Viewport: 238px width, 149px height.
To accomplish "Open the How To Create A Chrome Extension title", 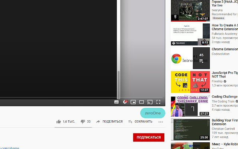I will pos(225,27).
